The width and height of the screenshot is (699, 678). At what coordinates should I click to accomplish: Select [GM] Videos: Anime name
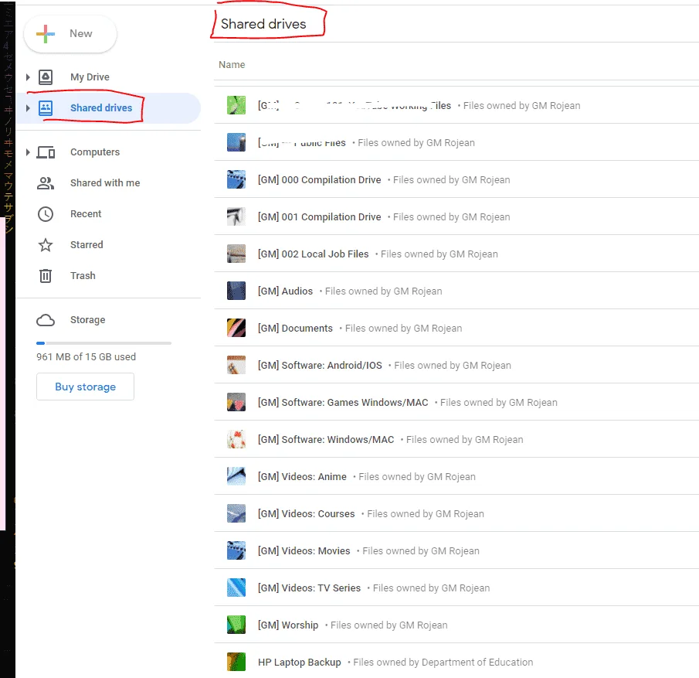point(302,477)
